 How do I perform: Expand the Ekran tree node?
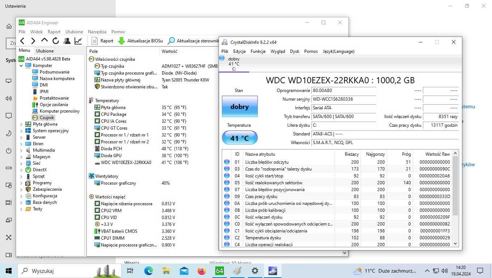[x=21, y=144]
